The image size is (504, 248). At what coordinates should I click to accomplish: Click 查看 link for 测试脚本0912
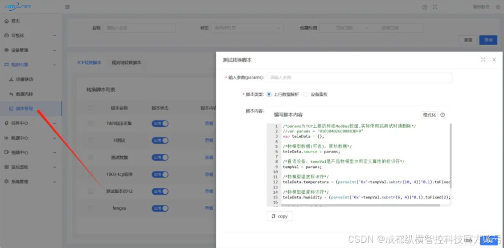209,191
